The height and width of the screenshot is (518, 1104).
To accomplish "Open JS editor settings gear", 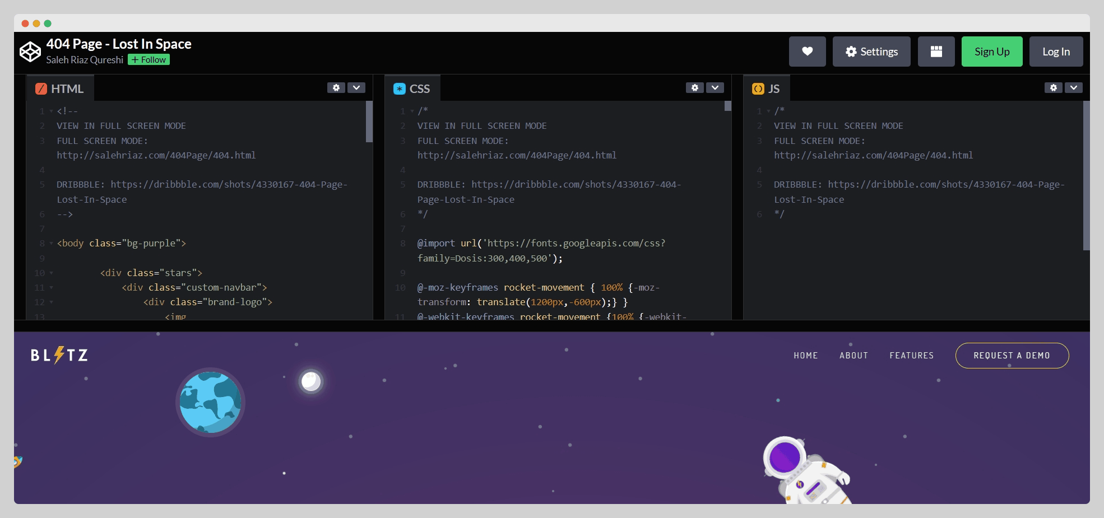I will [1053, 88].
